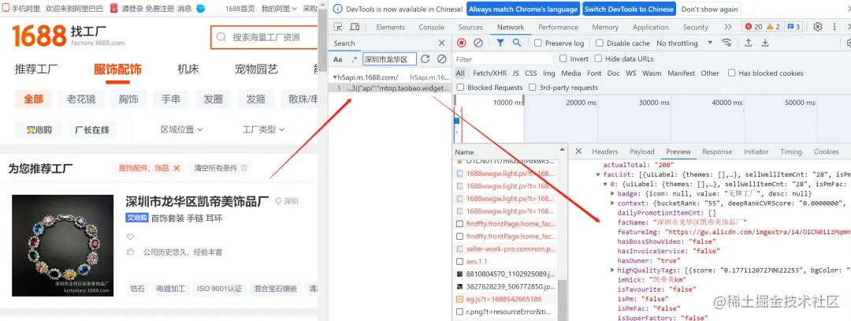Tick the checkbox for aes.1.1 request row
Viewport: 851px width, 321px height.
tap(459, 261)
